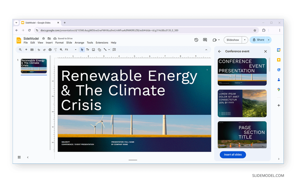Start the Slideshow

(x=233, y=40)
